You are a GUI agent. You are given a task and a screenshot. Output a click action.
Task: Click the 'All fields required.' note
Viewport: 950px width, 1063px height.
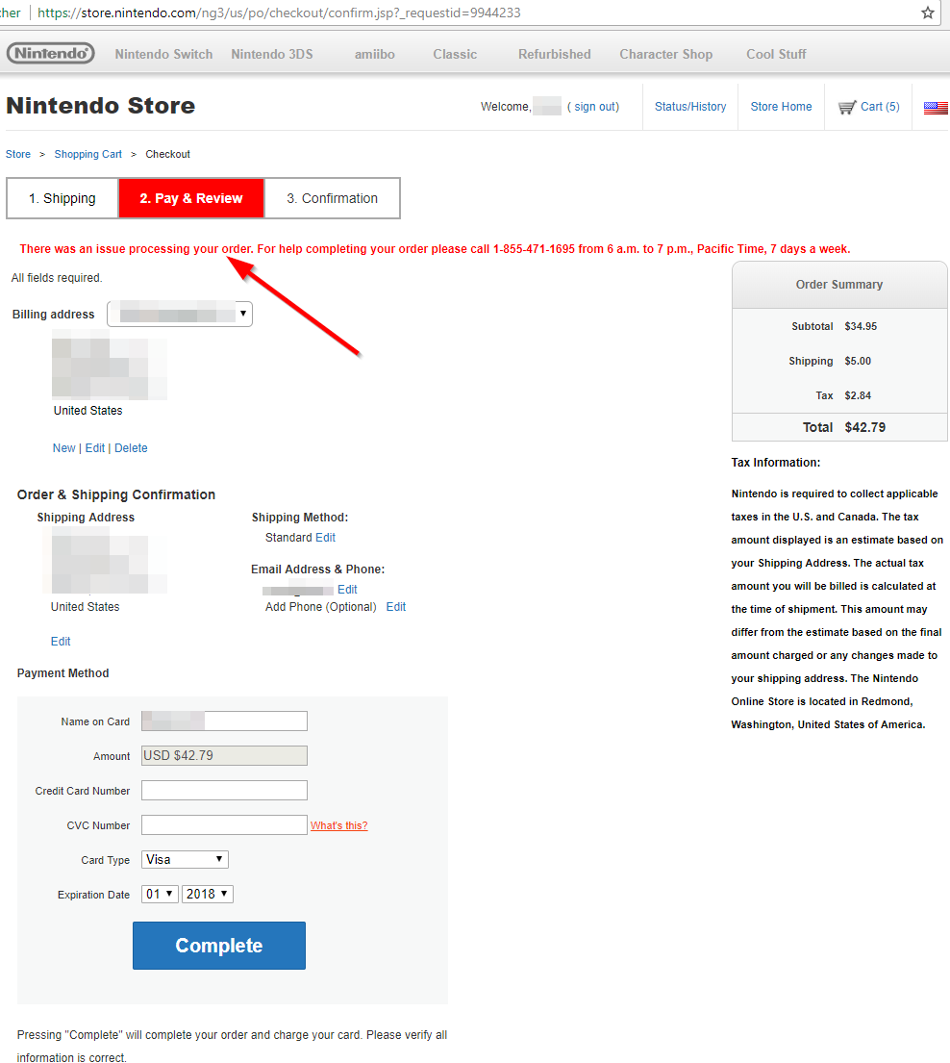point(57,278)
